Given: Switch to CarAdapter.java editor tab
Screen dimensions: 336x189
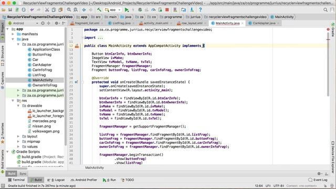Looking at the screenshot, I should 264,23.
